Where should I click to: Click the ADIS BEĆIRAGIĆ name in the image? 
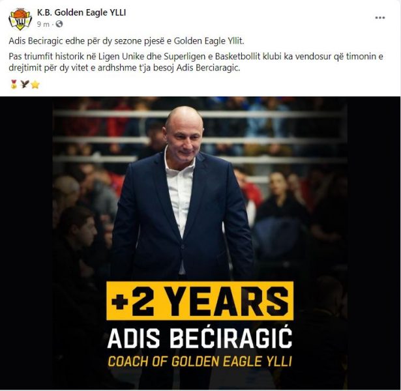(200, 338)
